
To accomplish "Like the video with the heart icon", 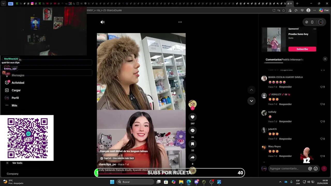I will [x=192, y=117].
